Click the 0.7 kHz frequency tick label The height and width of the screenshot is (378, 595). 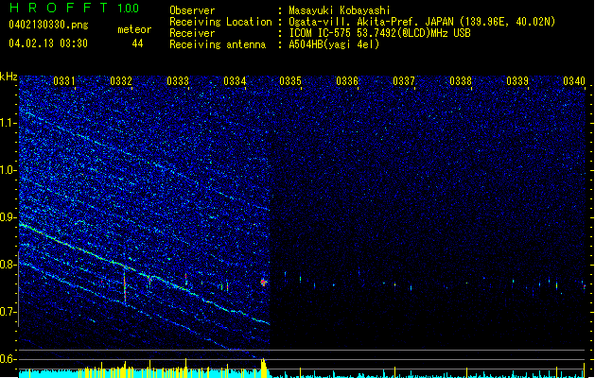coord(9,312)
